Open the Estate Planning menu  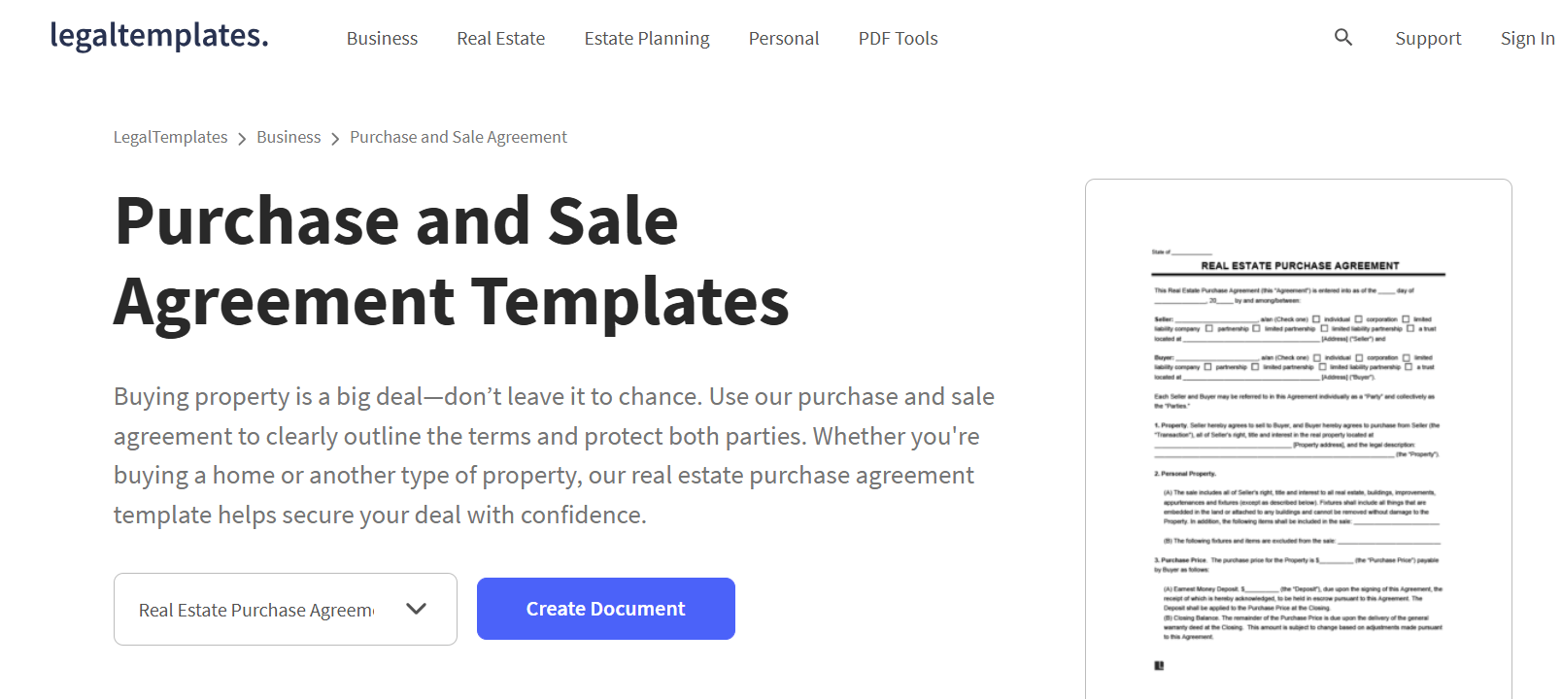[646, 38]
